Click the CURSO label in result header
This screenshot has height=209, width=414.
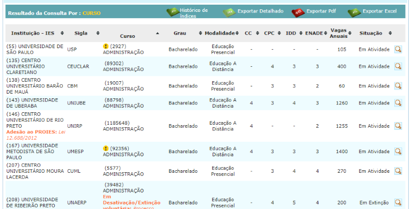click(92, 13)
